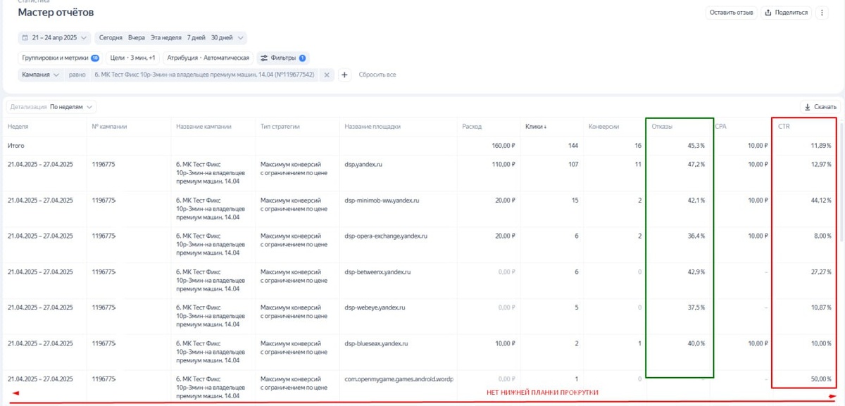
Task: Expand more period presets chevron
Action: (x=241, y=37)
